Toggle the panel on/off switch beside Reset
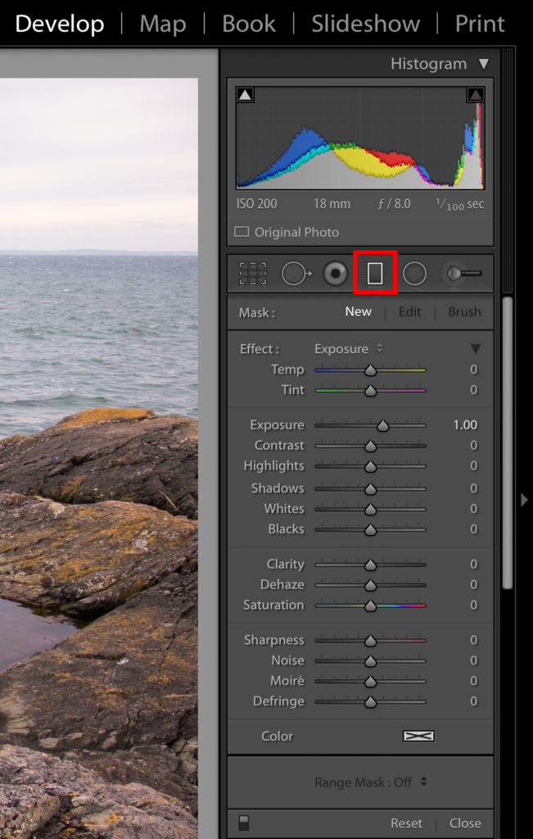 pos(244,823)
